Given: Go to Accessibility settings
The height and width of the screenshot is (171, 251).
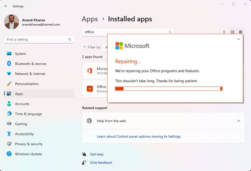Looking at the screenshot, I should tap(24, 134).
